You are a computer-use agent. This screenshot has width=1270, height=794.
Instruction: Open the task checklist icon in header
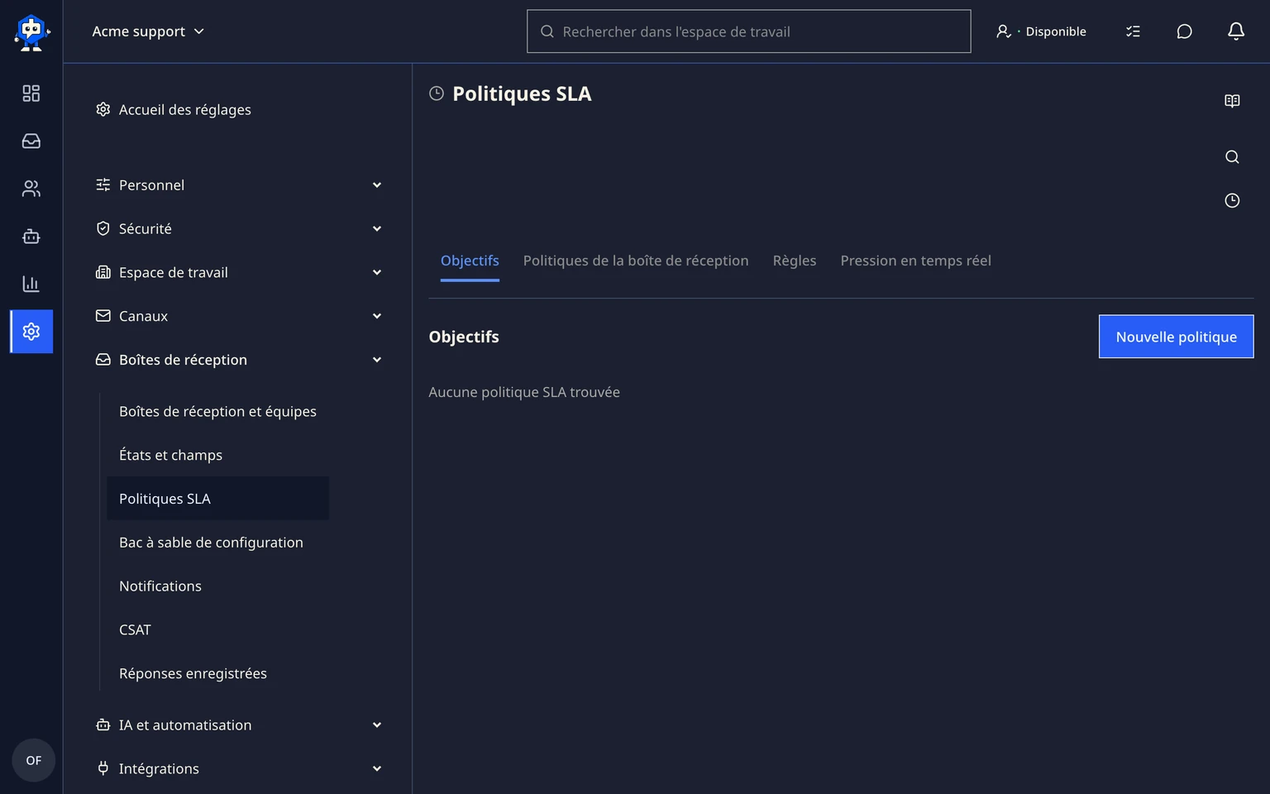[1133, 31]
